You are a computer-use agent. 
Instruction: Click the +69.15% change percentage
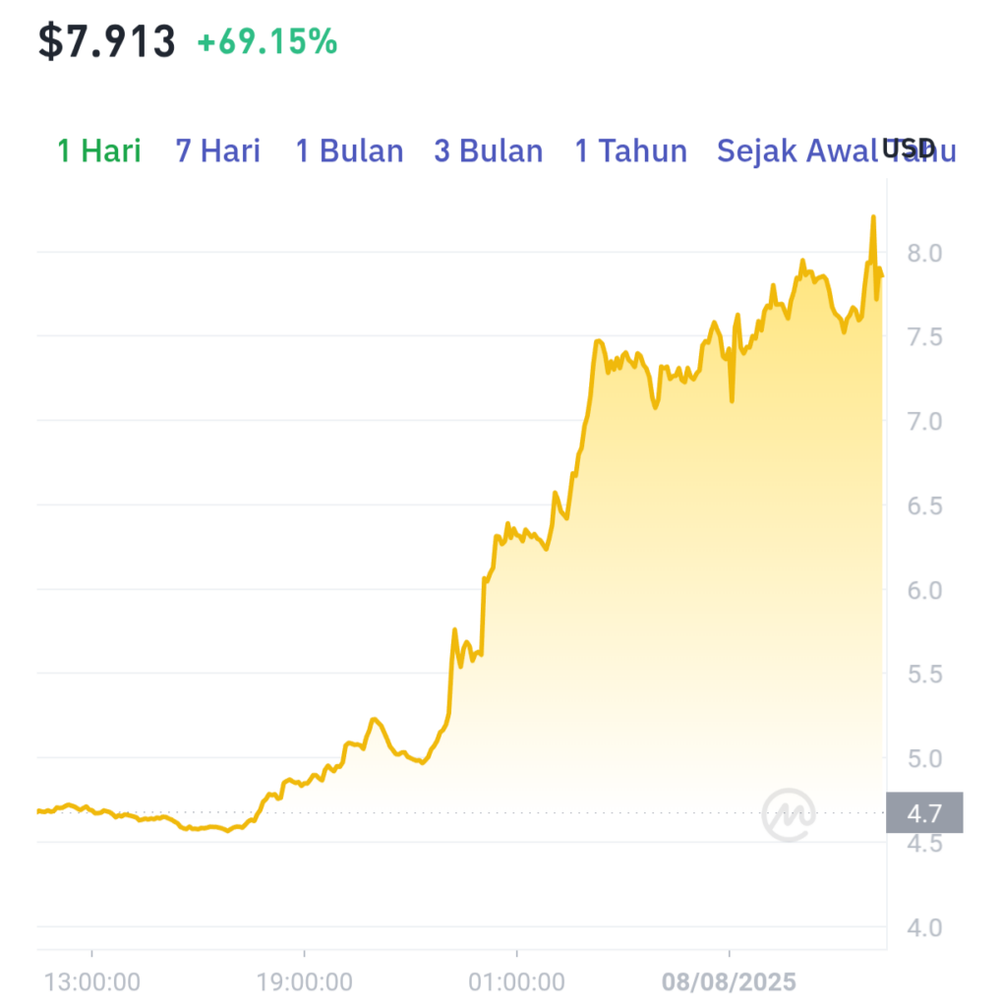tap(267, 41)
